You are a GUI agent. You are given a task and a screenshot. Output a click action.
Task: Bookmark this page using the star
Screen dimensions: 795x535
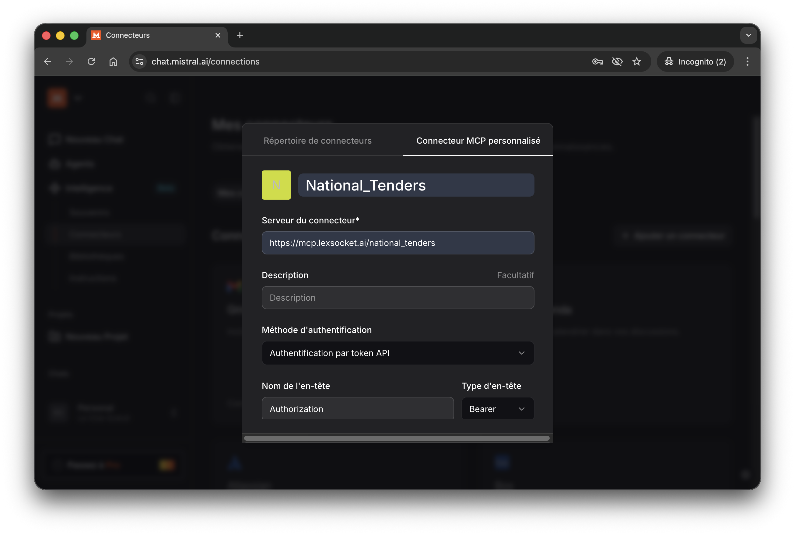[637, 61]
